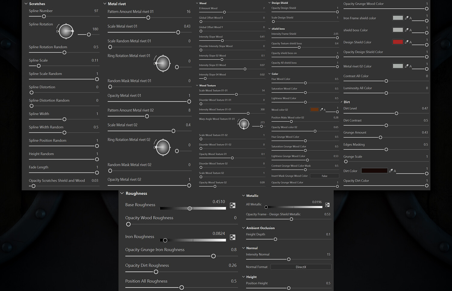
Task: Collapse the Ambient Occlusion group
Action: (243, 228)
